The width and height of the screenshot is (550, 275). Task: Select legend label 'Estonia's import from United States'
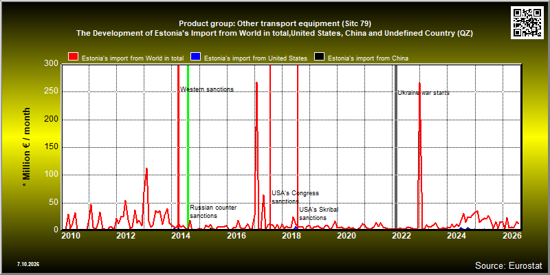click(255, 58)
